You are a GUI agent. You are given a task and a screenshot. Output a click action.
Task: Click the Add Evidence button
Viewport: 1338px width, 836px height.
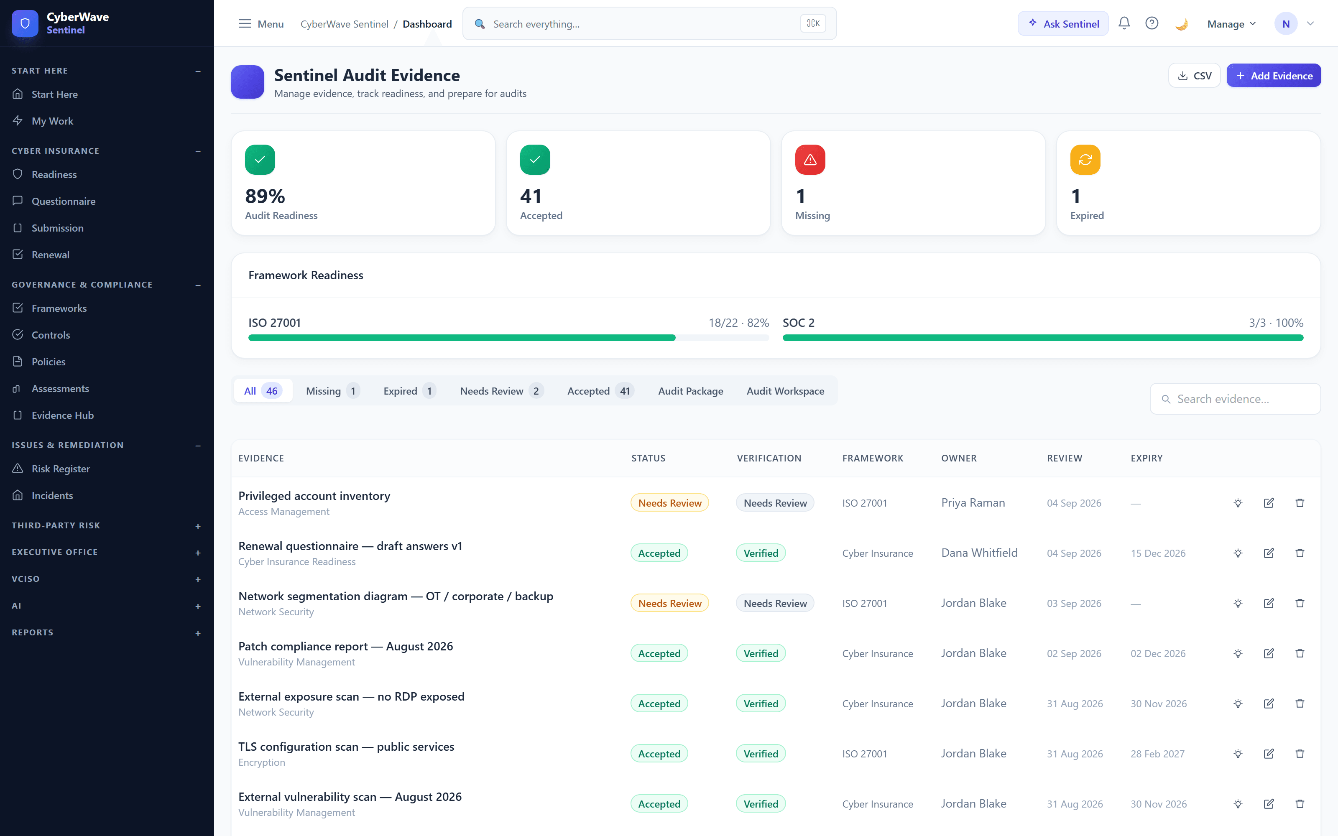click(1273, 76)
